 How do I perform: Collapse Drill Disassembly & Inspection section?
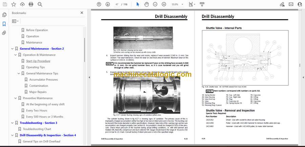click(13, 135)
